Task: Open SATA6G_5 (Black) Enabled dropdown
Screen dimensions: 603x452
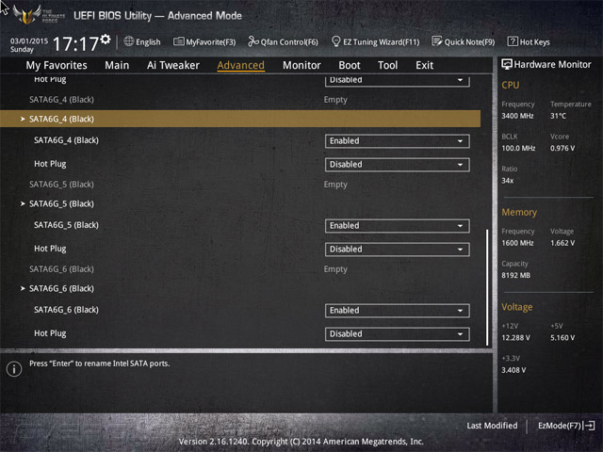Action: (398, 226)
